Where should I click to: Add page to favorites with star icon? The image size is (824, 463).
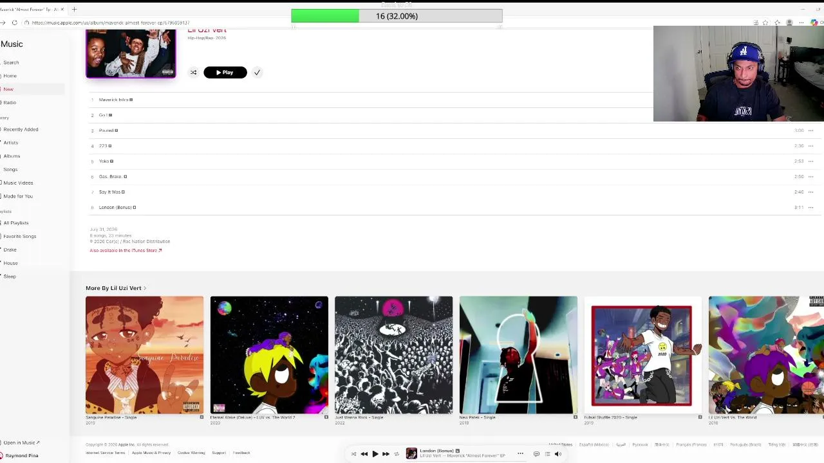[765, 23]
